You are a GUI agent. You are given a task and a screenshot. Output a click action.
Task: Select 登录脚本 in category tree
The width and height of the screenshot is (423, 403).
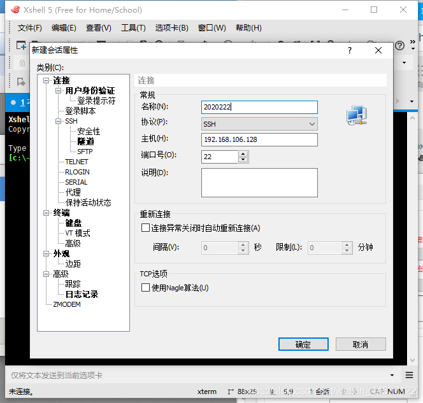pyautogui.click(x=80, y=111)
